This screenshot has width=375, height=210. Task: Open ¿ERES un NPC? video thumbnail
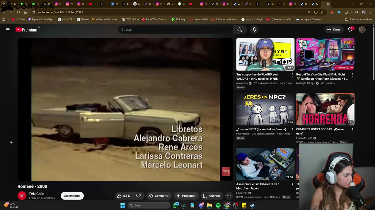point(265,109)
